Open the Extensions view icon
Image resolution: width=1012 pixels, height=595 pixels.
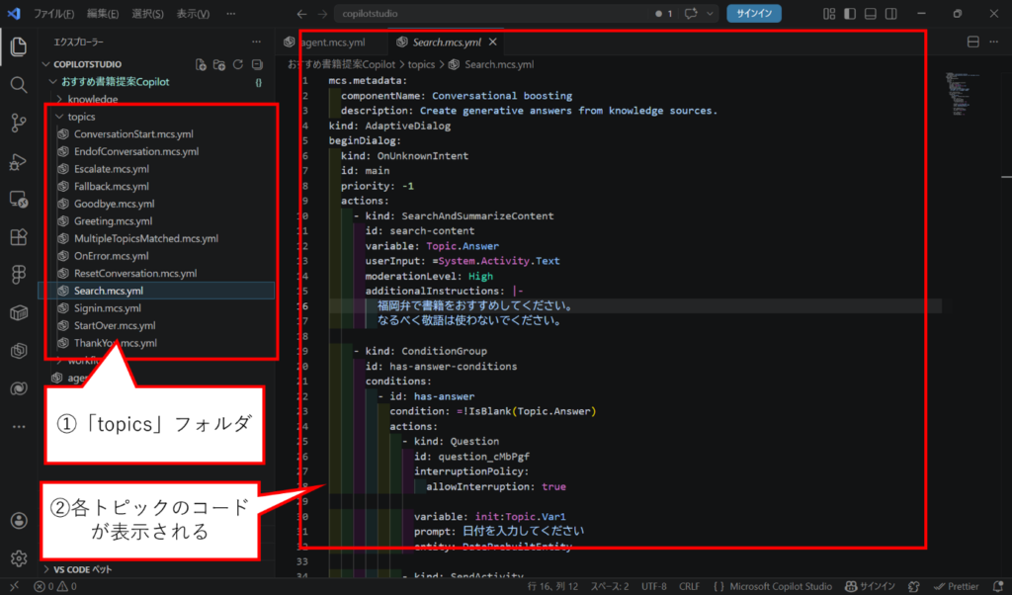18,237
